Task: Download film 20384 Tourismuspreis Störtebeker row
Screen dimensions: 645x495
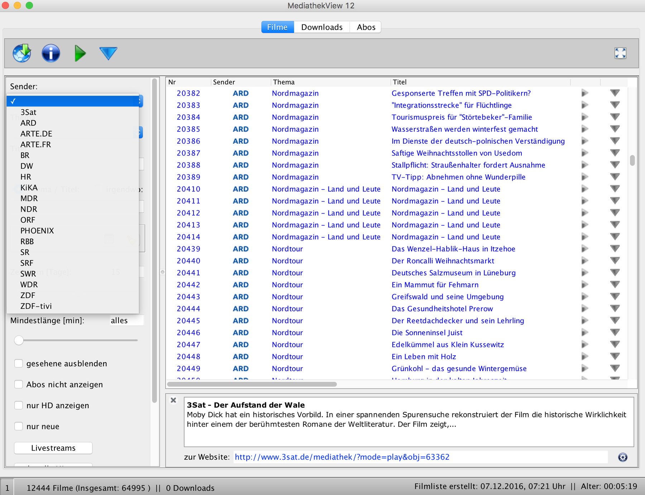Action: coord(615,117)
